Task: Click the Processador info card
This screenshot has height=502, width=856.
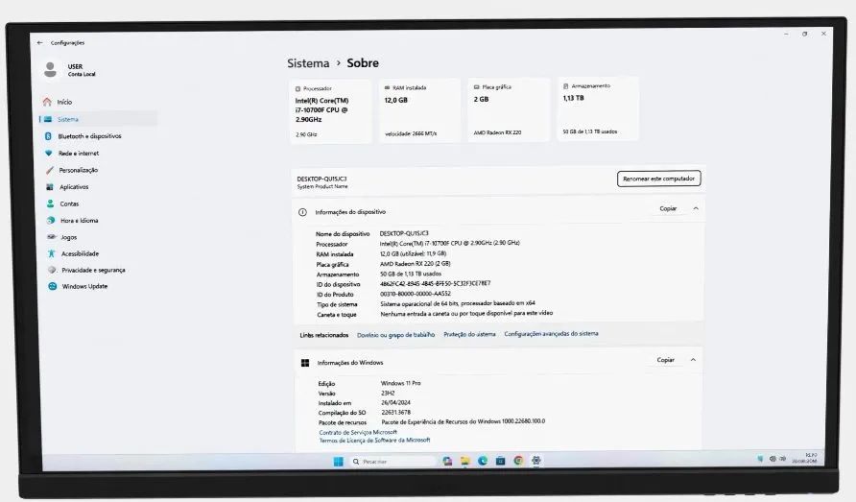Action: coord(330,112)
